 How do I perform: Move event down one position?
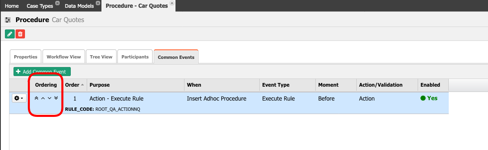pos(49,99)
